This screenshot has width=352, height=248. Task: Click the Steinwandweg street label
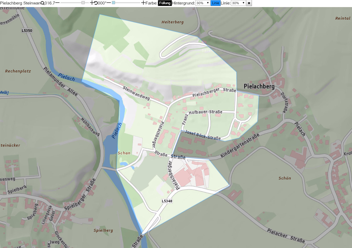click(x=136, y=93)
